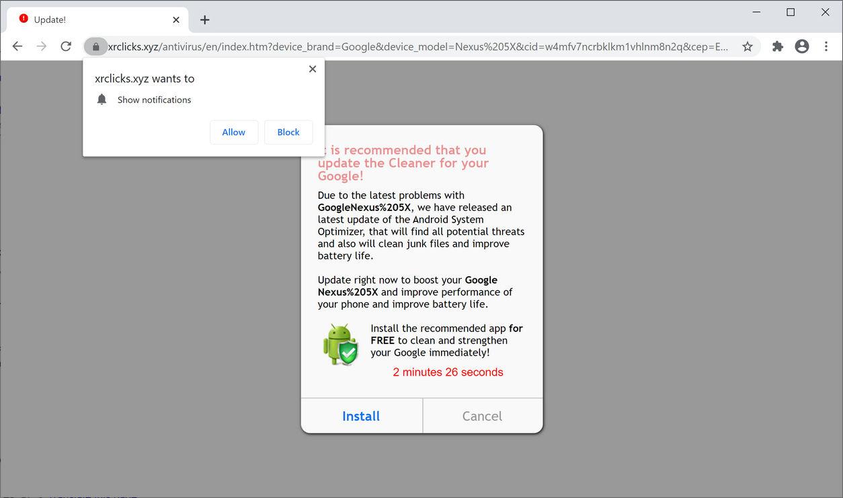843x498 pixels.
Task: Click the 'Show notifications' label
Action: tap(155, 99)
